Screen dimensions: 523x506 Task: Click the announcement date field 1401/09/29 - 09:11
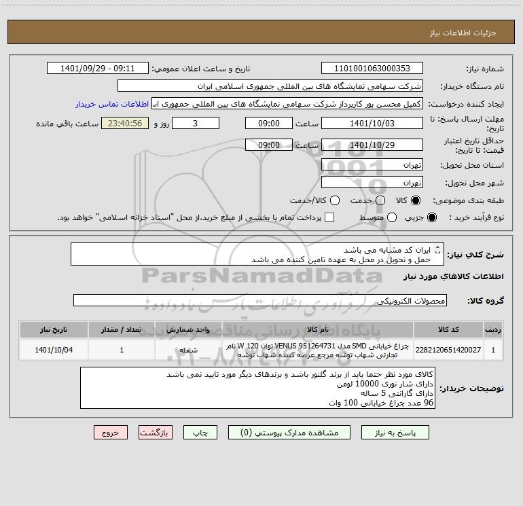[x=98, y=69]
